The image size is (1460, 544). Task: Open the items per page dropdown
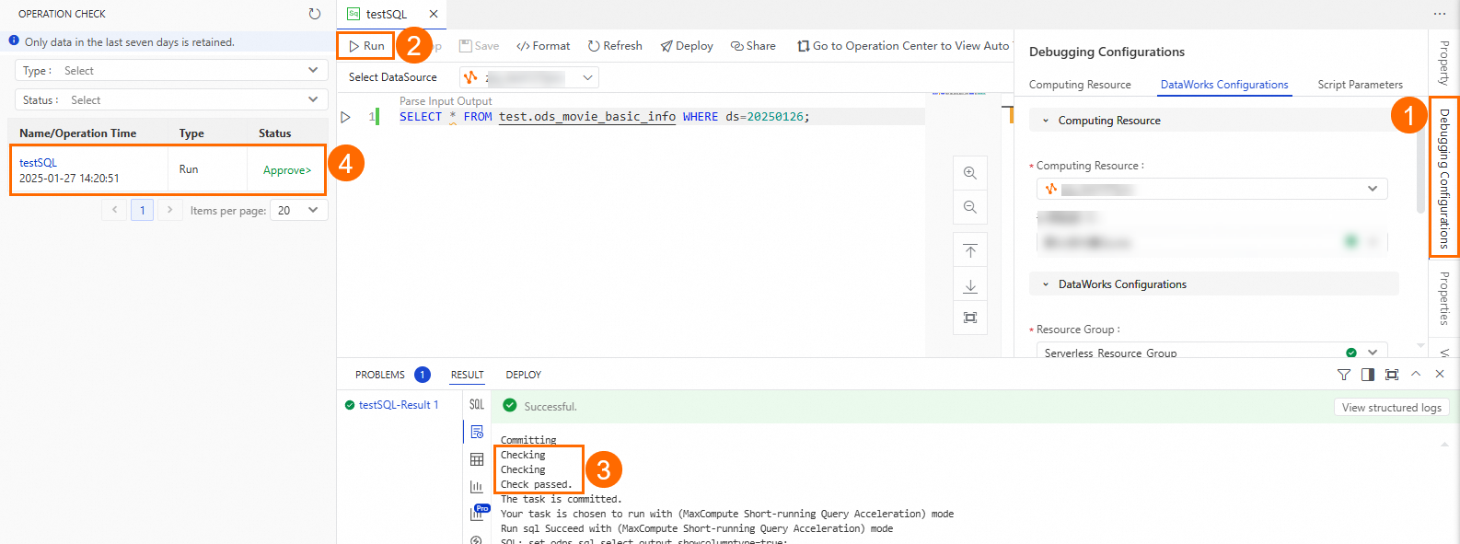click(x=299, y=210)
